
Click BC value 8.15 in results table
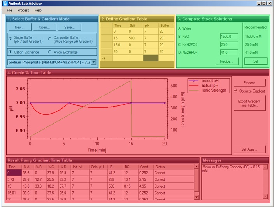click(131, 186)
